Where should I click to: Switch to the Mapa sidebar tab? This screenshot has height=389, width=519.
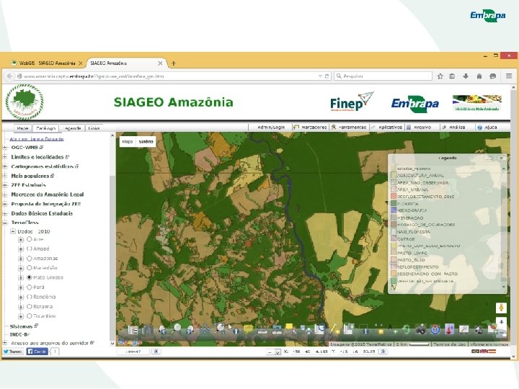tap(22, 128)
